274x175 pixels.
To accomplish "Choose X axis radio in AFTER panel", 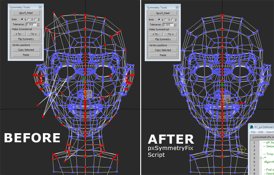I will click(x=159, y=20).
